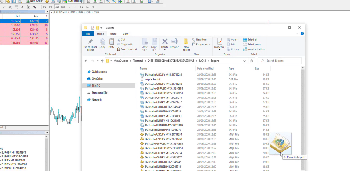Click Select none in the ribbon

[252, 45]
